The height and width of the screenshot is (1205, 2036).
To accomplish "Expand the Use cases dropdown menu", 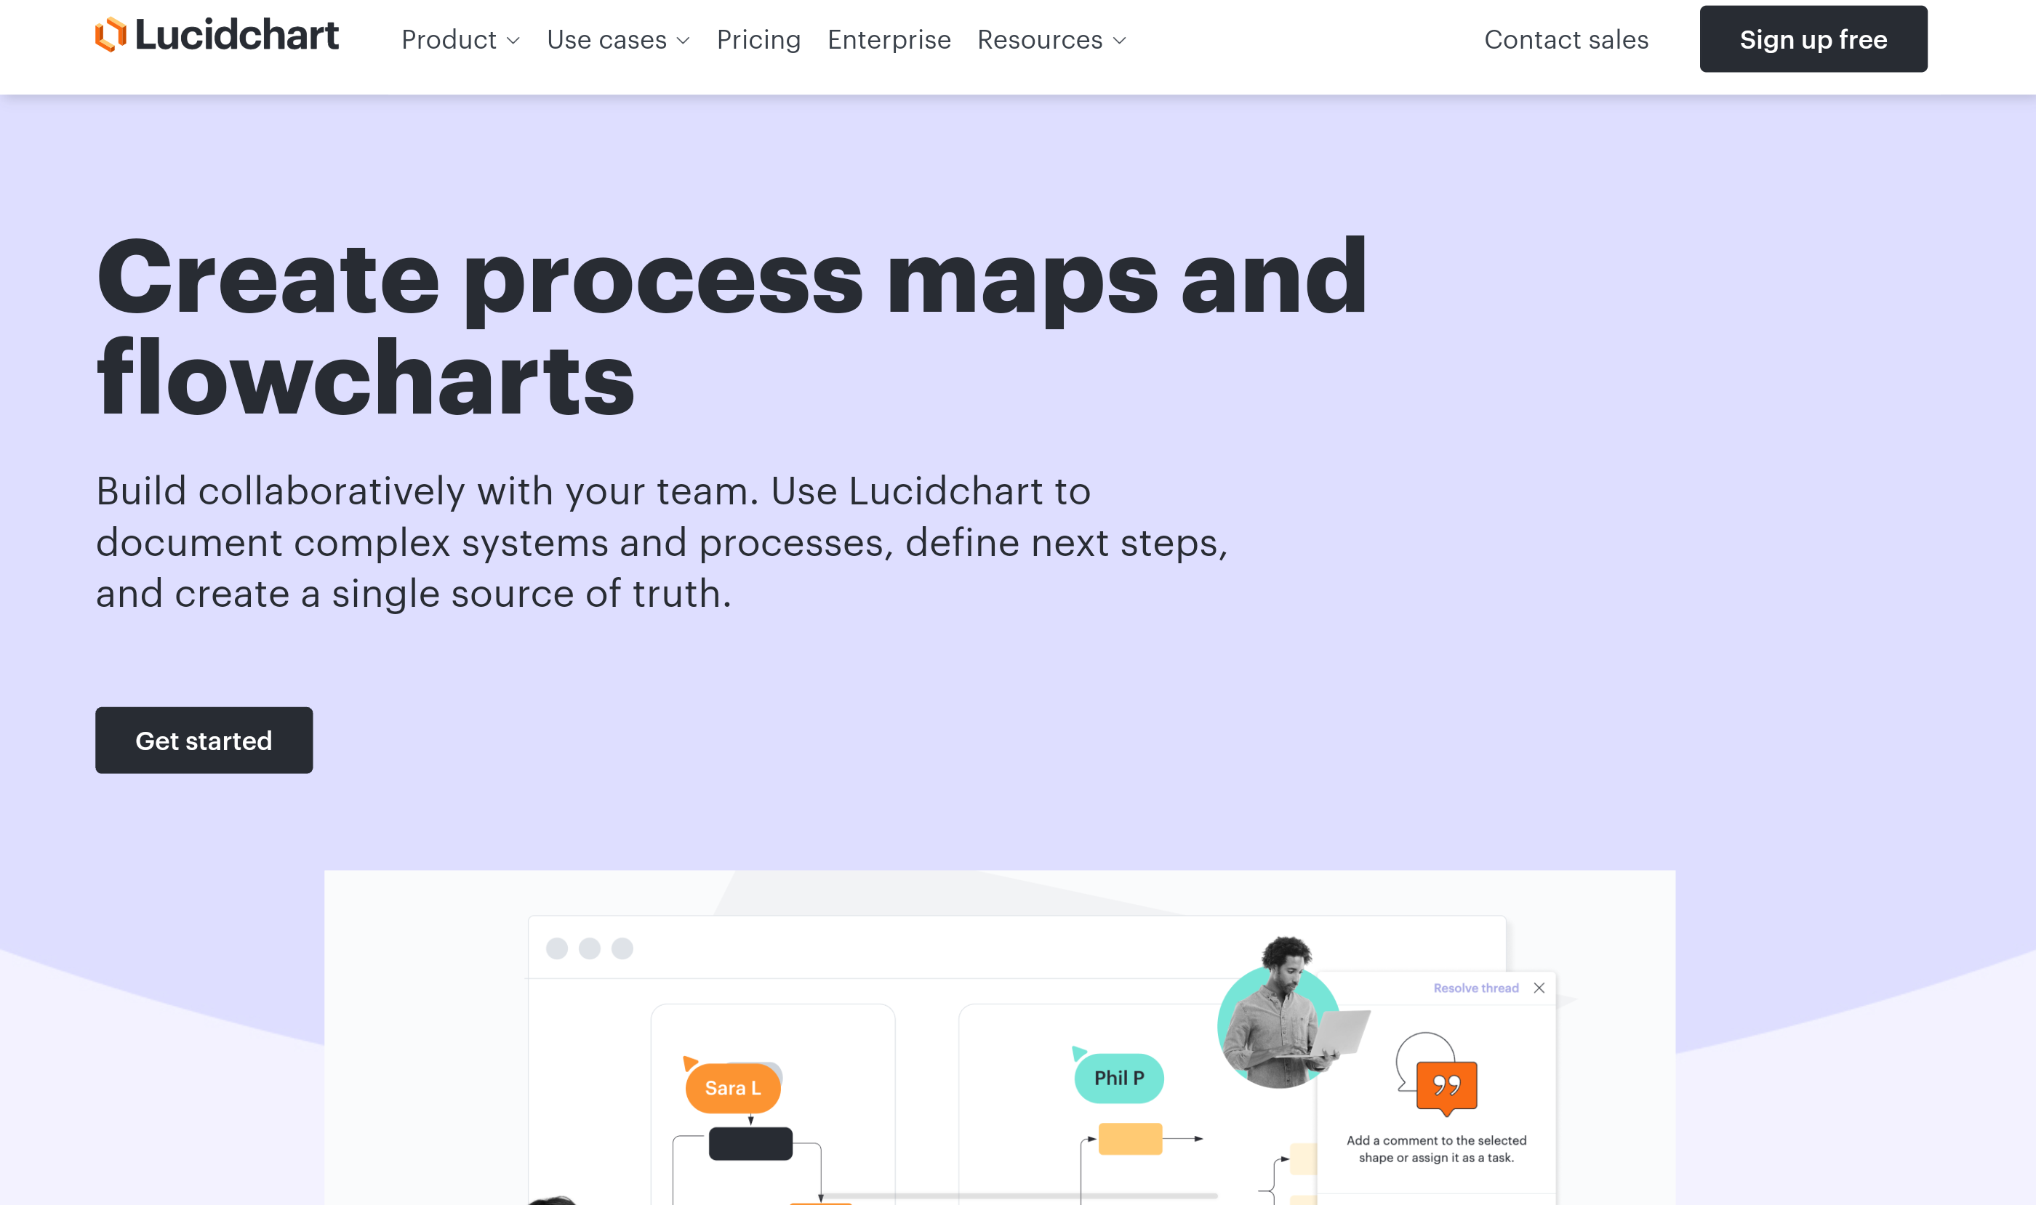I will click(x=617, y=39).
